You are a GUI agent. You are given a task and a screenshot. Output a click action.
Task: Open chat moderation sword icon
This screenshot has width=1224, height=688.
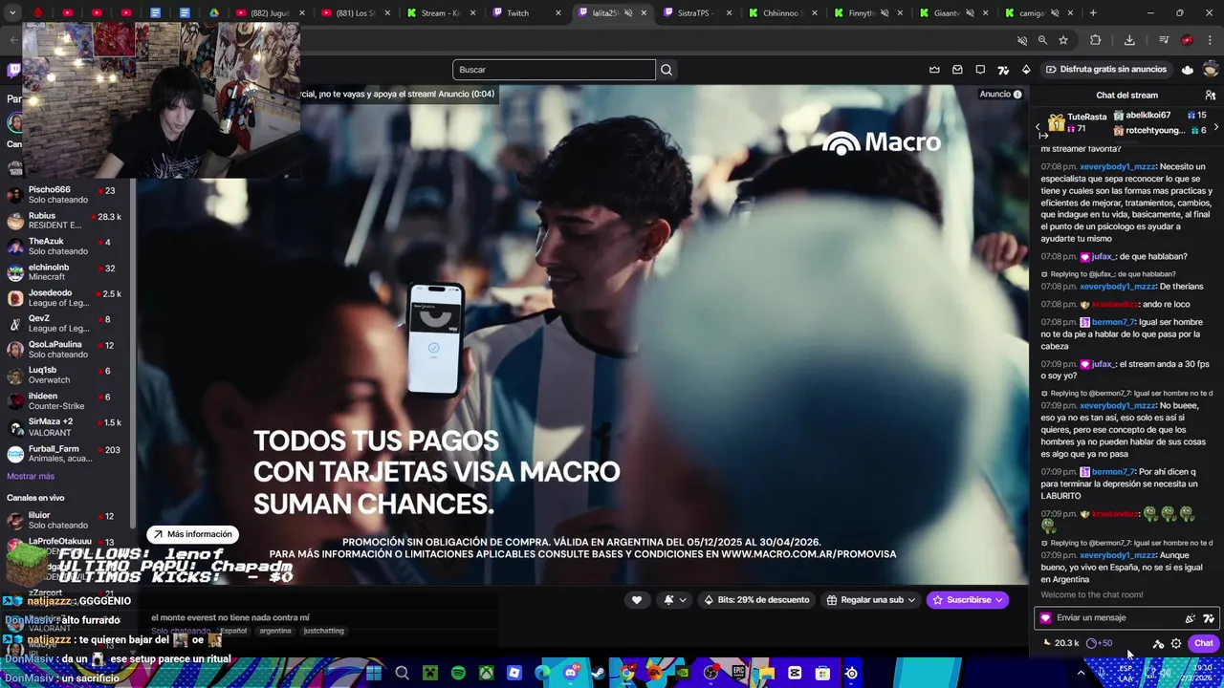[1158, 643]
